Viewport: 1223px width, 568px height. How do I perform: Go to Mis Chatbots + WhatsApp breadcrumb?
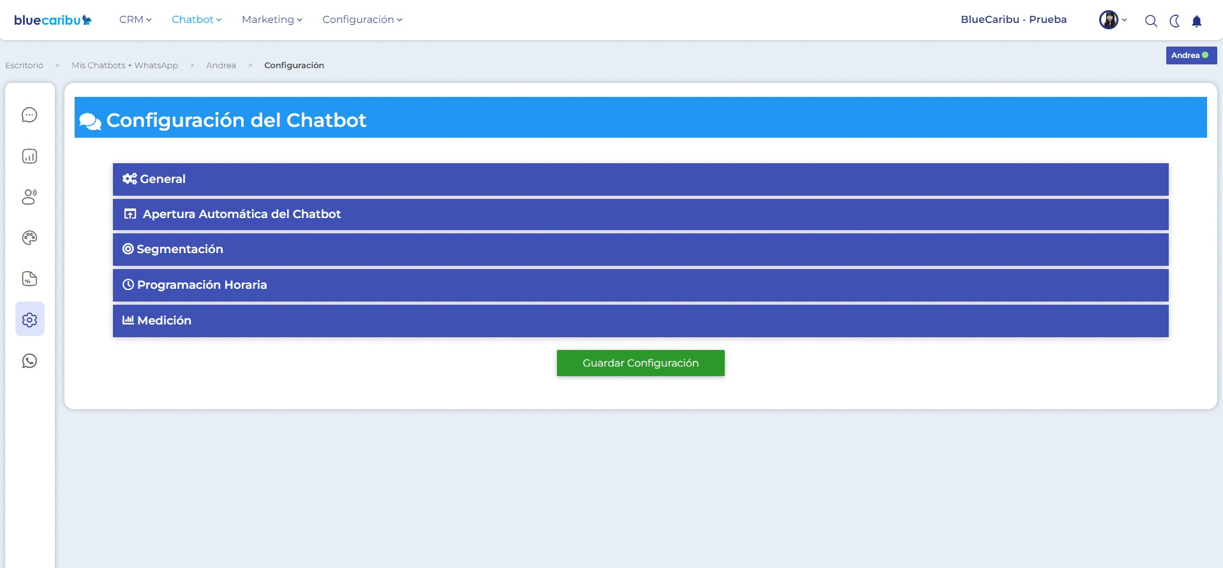[x=125, y=65]
